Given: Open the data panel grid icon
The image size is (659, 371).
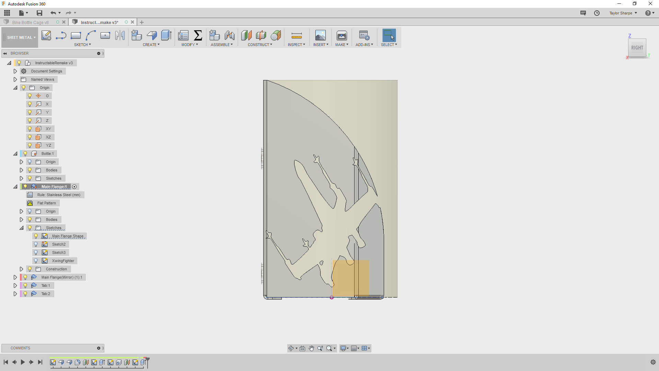Looking at the screenshot, I should 7,13.
